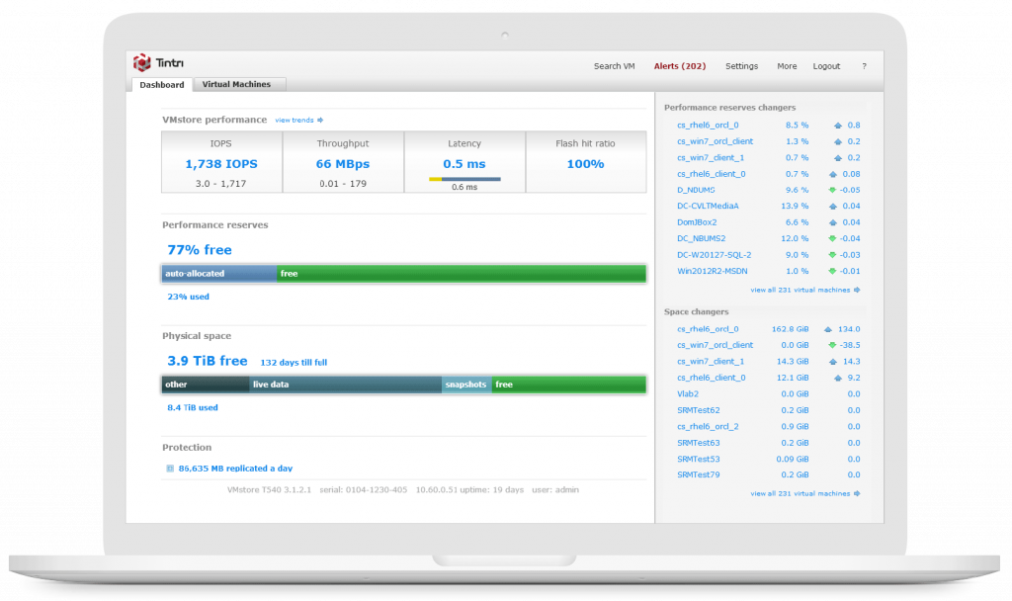Click 13.9 % value for DC-CVLTMediaA

coord(795,206)
